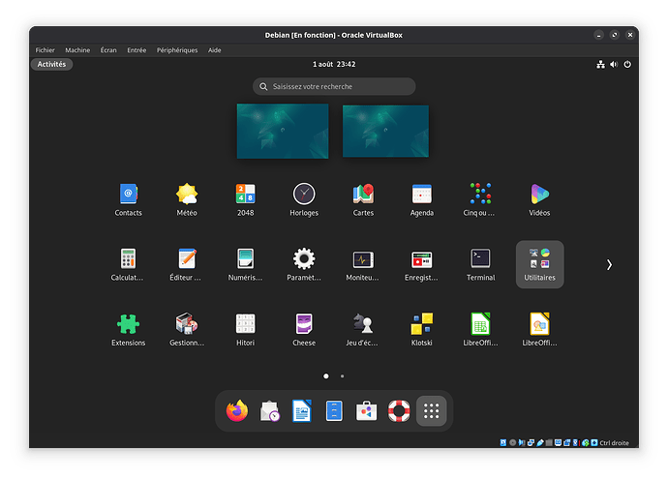
Task: Click the search field Saisissez votre recherche
Action: tap(334, 87)
